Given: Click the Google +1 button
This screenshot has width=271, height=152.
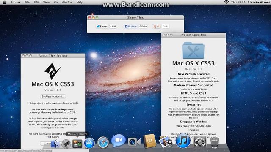Looking at the screenshot, I should (157, 26).
